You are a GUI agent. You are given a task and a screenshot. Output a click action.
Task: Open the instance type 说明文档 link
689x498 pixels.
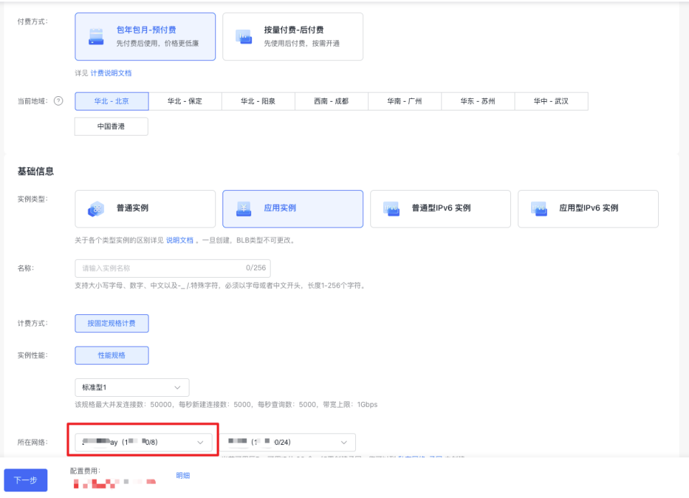point(179,240)
